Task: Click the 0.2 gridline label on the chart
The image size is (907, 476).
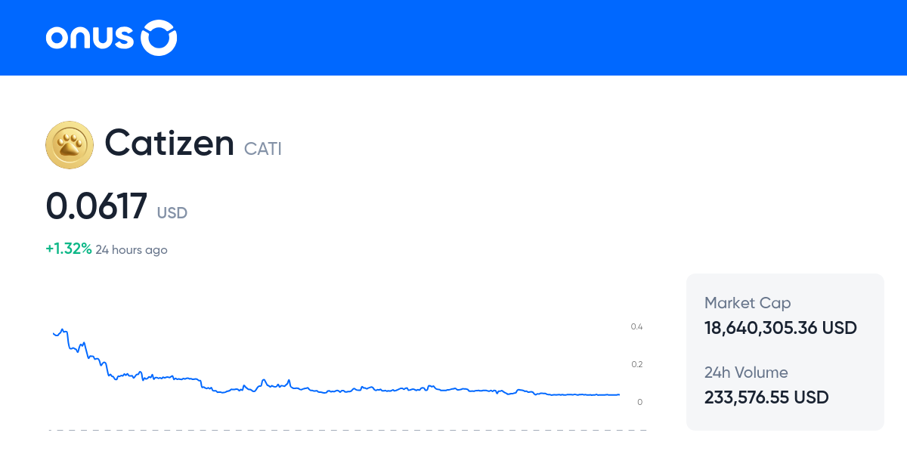Action: 638,364
